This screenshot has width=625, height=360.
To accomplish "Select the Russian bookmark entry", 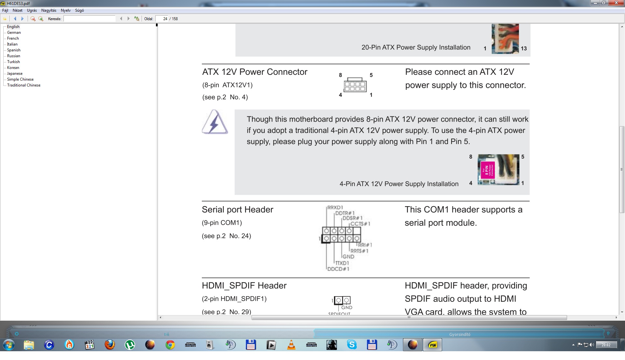I will pos(14,56).
